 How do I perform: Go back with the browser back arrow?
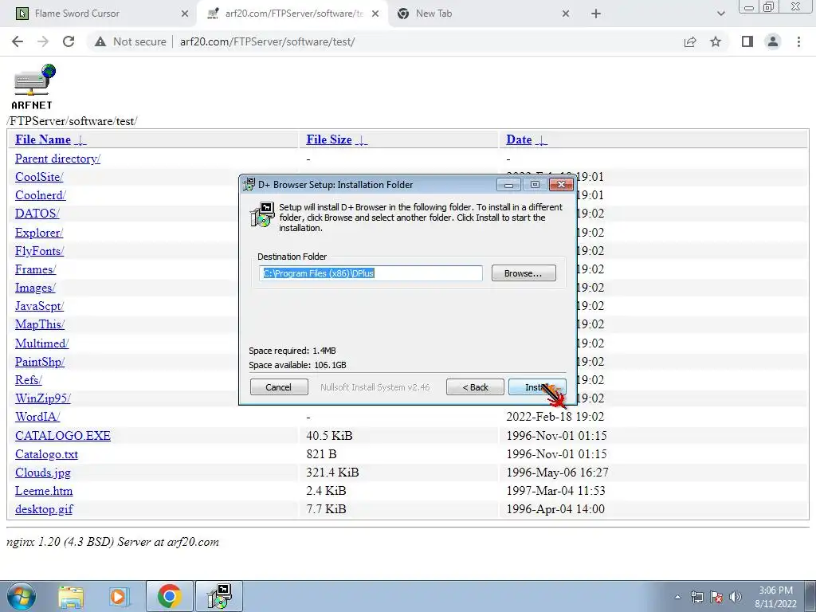[18, 41]
